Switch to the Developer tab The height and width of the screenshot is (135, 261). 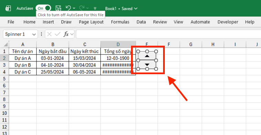click(228, 22)
